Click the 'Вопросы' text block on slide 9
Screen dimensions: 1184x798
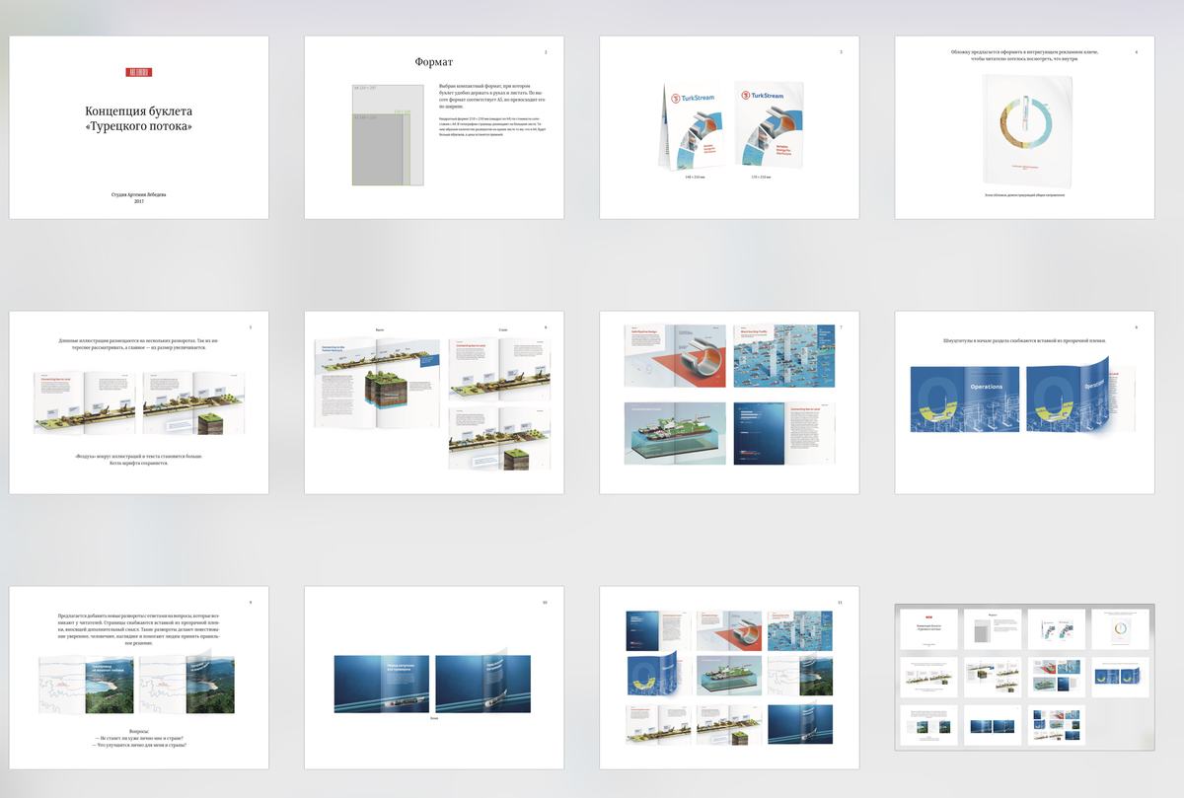[138, 738]
